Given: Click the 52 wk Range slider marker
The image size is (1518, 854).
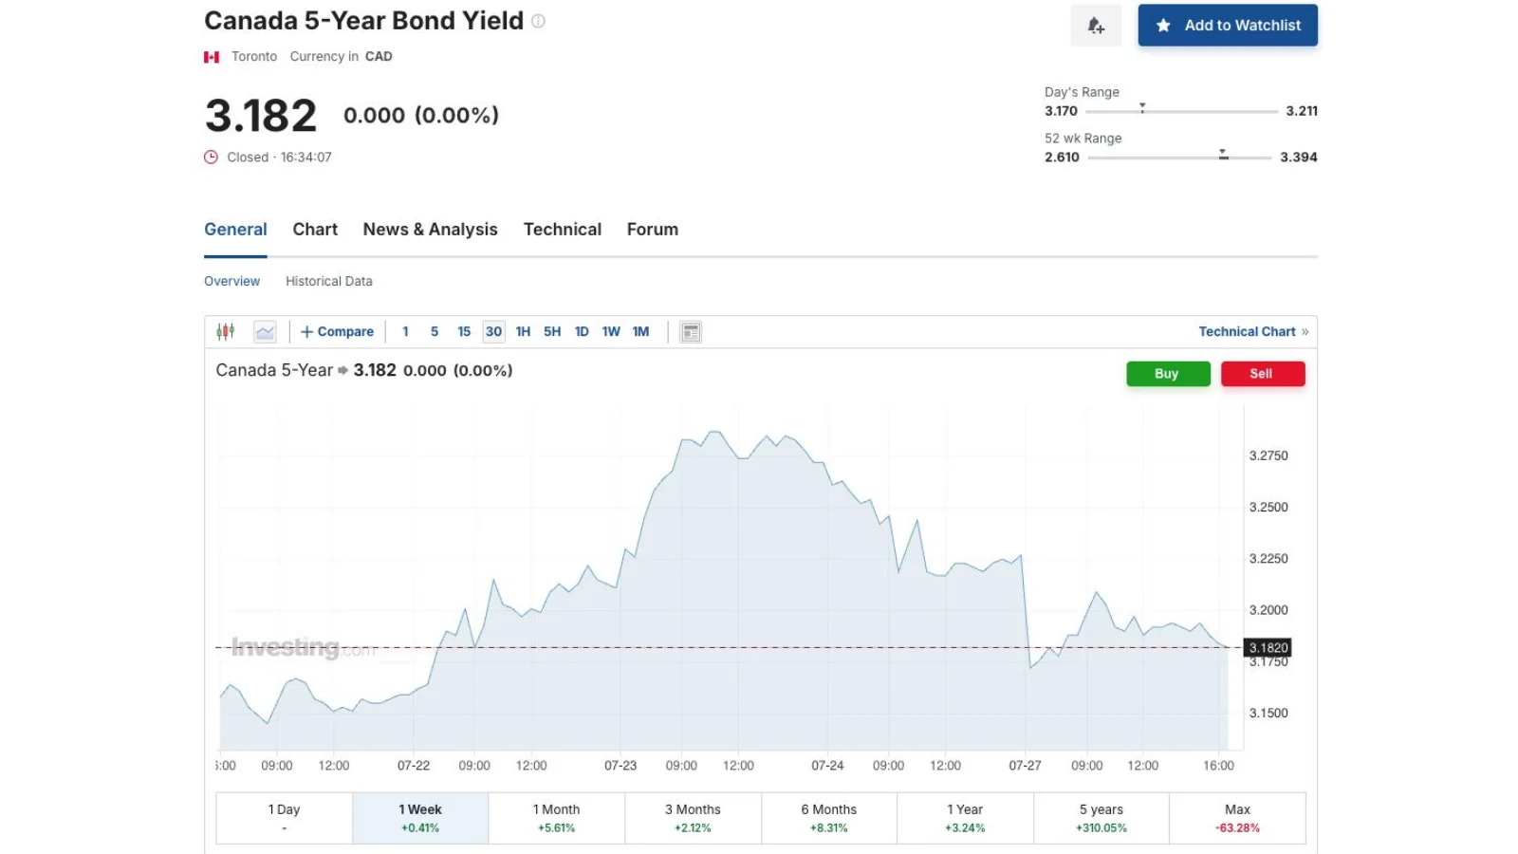Looking at the screenshot, I should click(x=1223, y=154).
